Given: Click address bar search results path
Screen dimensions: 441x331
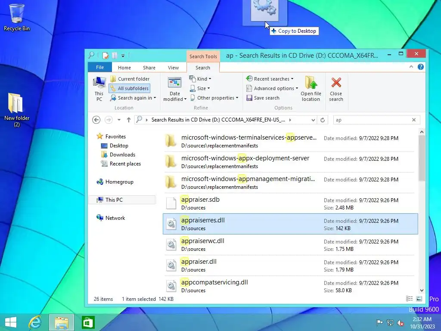Looking at the screenshot, I should 218,120.
